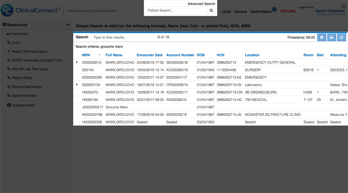Click the OFFLINE status indicator
The height and width of the screenshot is (193, 348).
[288, 11]
